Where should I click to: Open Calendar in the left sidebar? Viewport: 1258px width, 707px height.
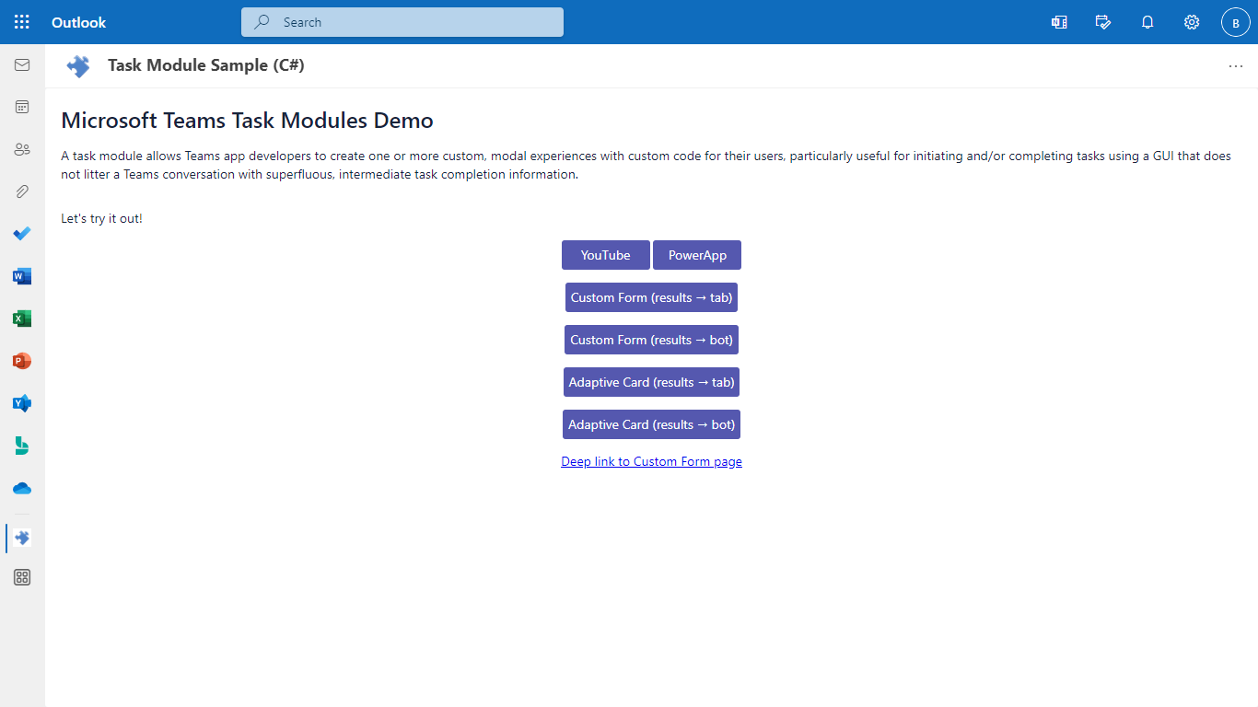22,107
